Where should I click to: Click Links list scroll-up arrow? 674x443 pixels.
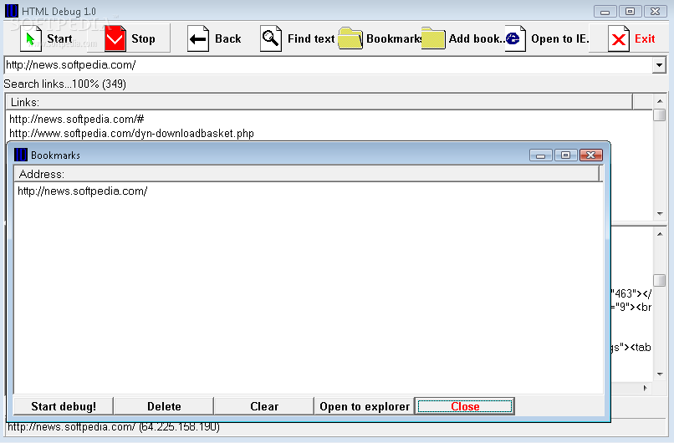point(660,101)
